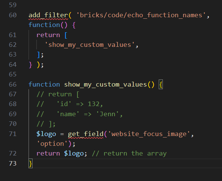Click line number 70 in gutter

(x=13, y=124)
